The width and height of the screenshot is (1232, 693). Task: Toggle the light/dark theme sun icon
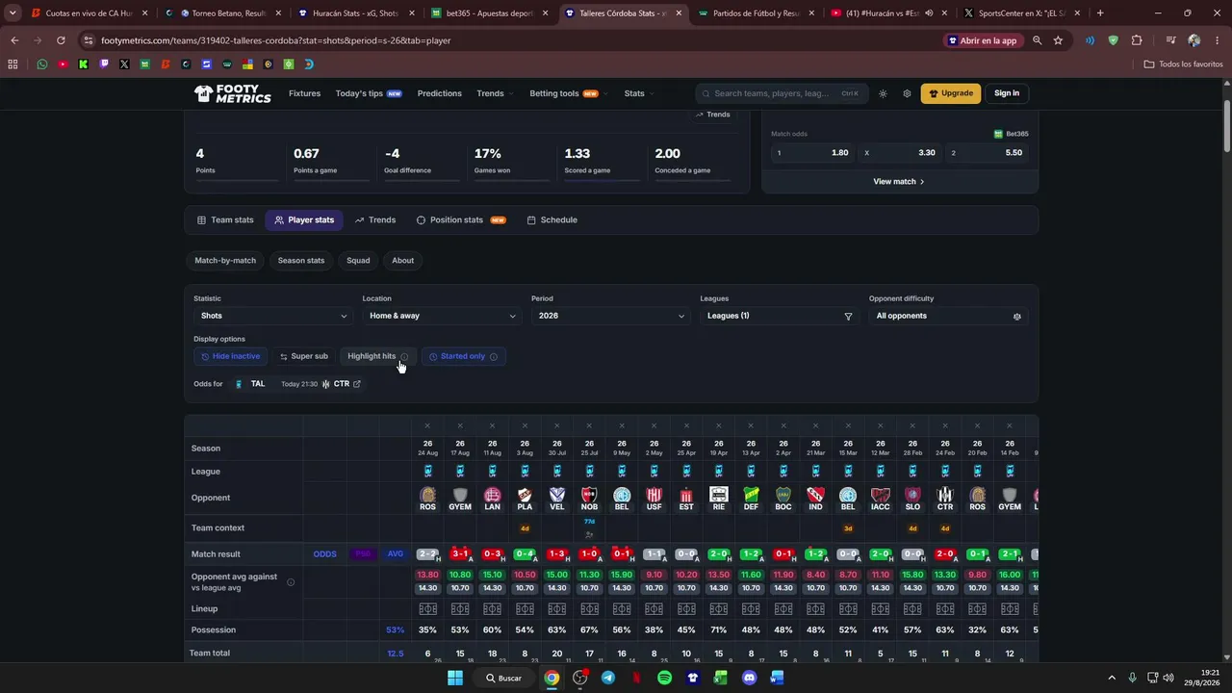point(883,93)
